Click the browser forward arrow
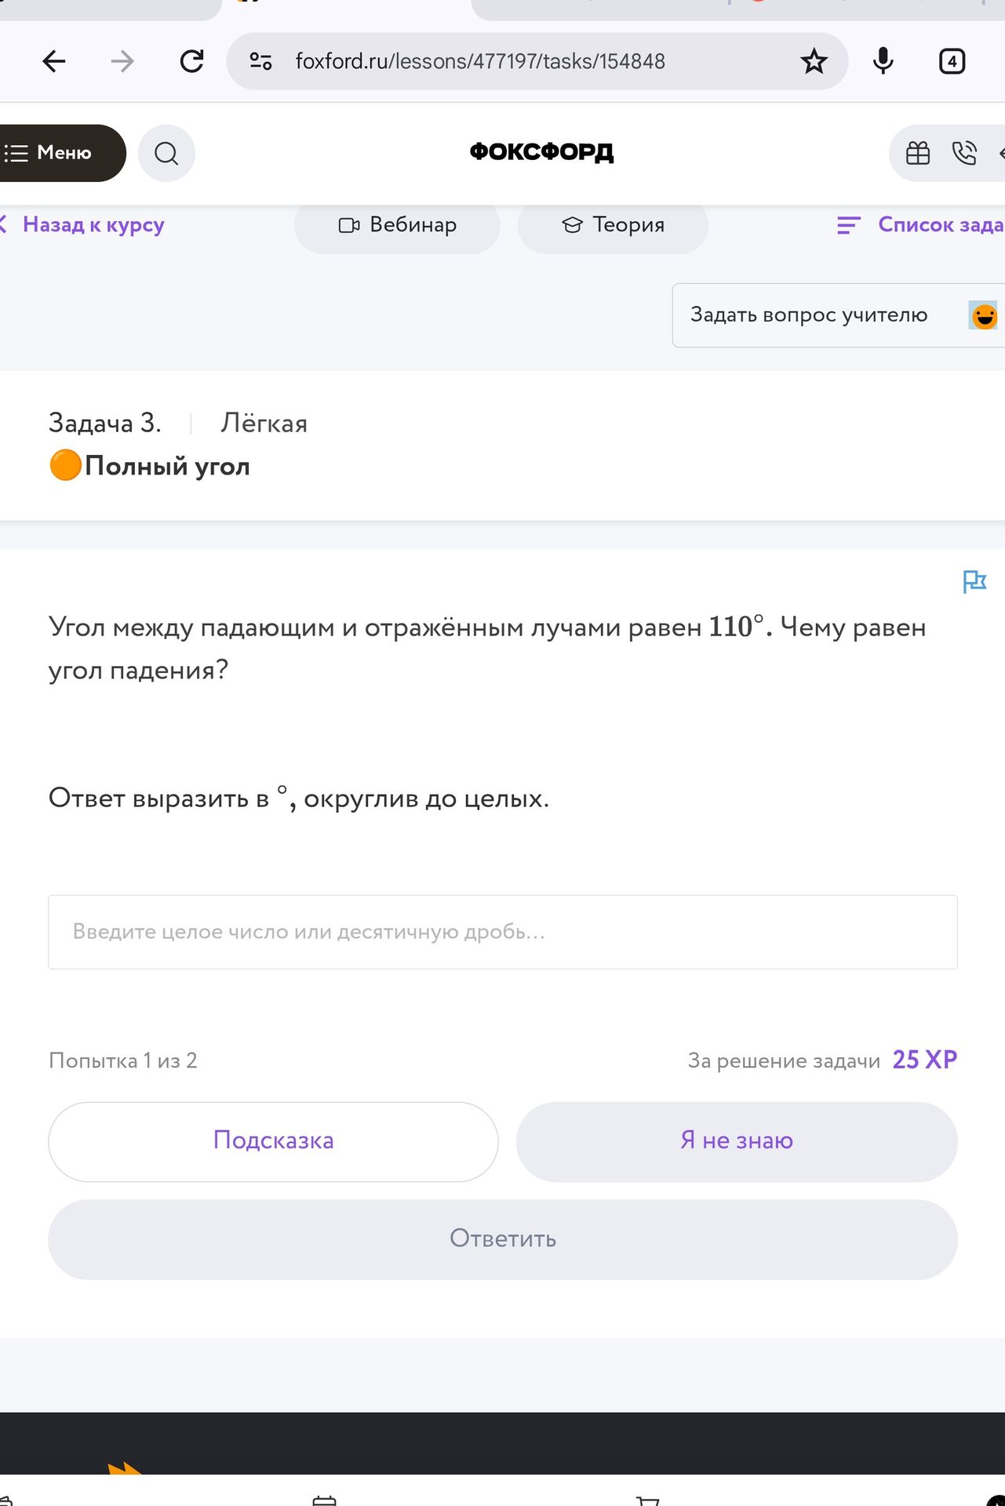The image size is (1005, 1506). click(122, 61)
